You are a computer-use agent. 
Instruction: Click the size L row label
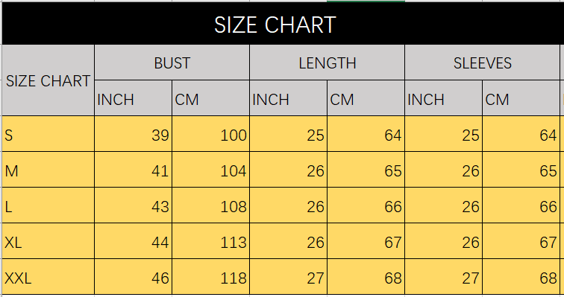pyautogui.click(x=48, y=205)
